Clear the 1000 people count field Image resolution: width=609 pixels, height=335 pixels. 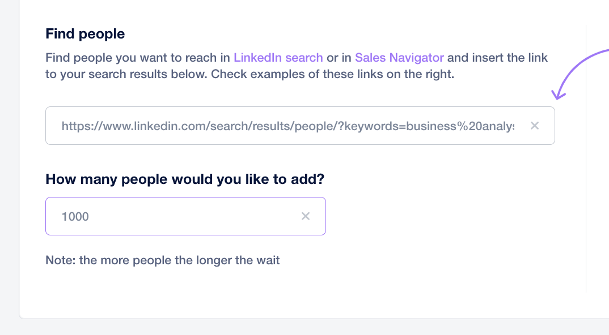point(306,216)
